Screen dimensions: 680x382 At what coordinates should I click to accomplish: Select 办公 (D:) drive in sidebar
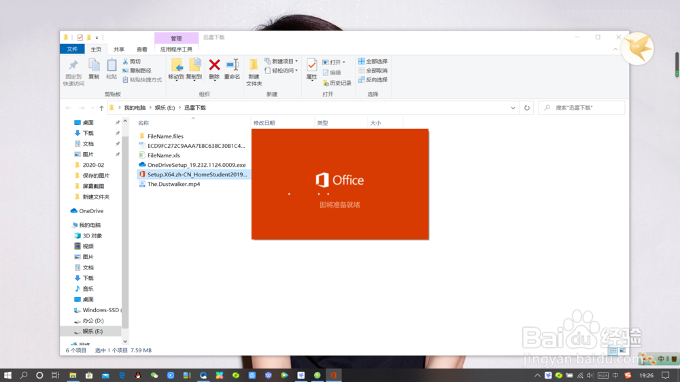pyautogui.click(x=89, y=320)
